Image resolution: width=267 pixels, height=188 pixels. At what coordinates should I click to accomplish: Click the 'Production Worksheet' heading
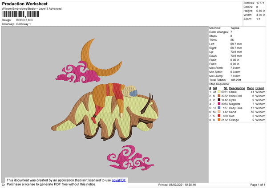[25, 4]
